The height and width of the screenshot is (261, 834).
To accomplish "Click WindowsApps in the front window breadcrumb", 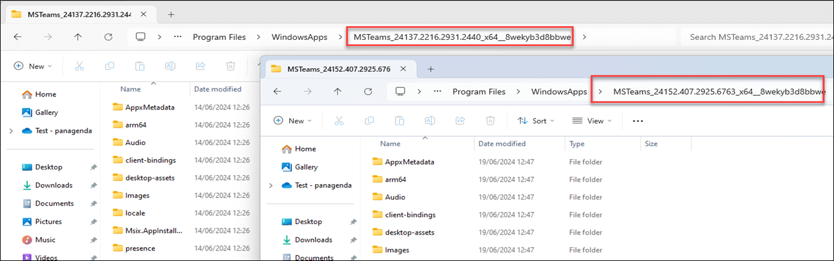I will point(559,92).
